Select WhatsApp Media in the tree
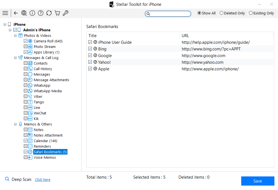 tap(48, 91)
